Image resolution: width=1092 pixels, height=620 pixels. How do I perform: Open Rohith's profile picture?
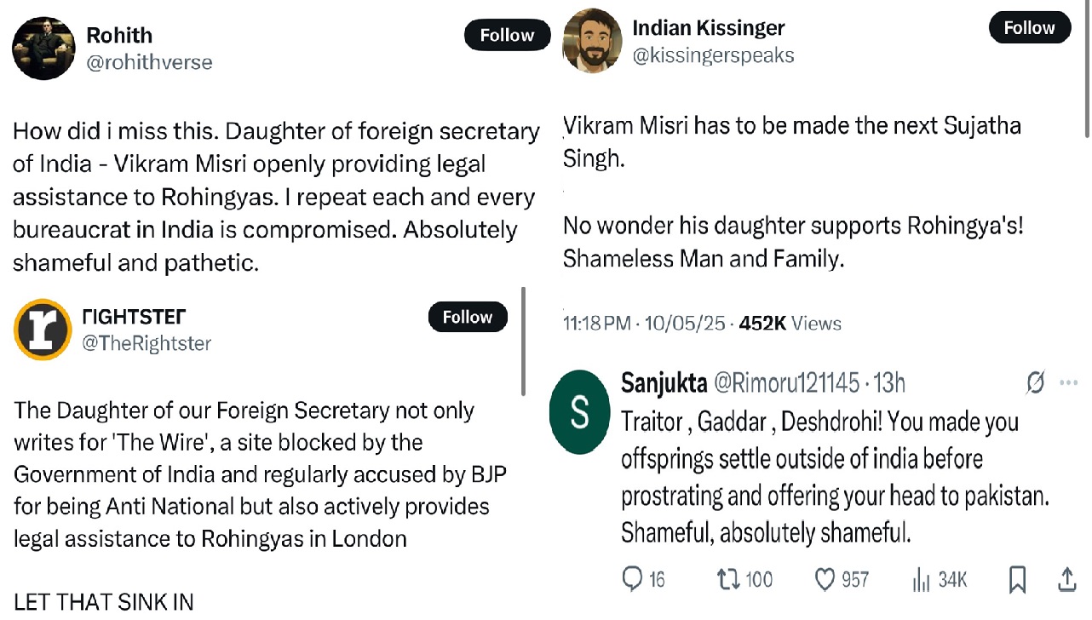(x=44, y=48)
